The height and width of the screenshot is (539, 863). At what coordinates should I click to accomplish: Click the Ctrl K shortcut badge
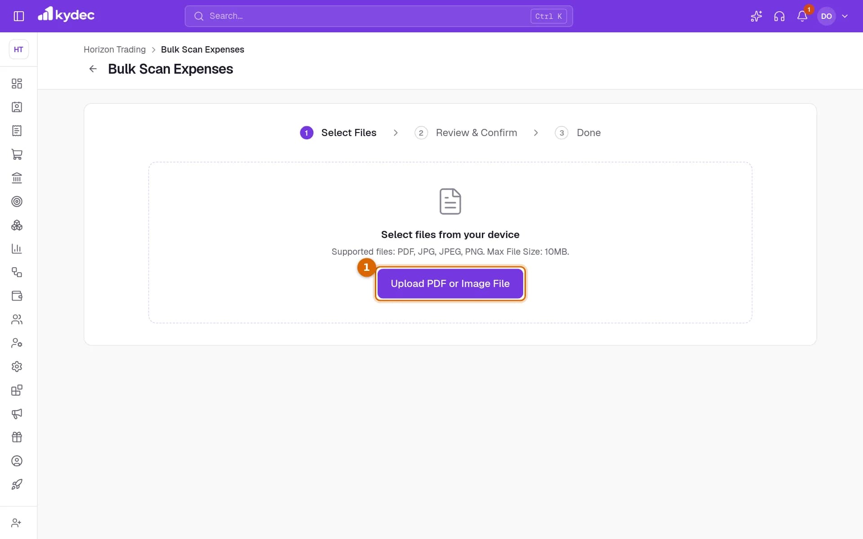point(548,16)
